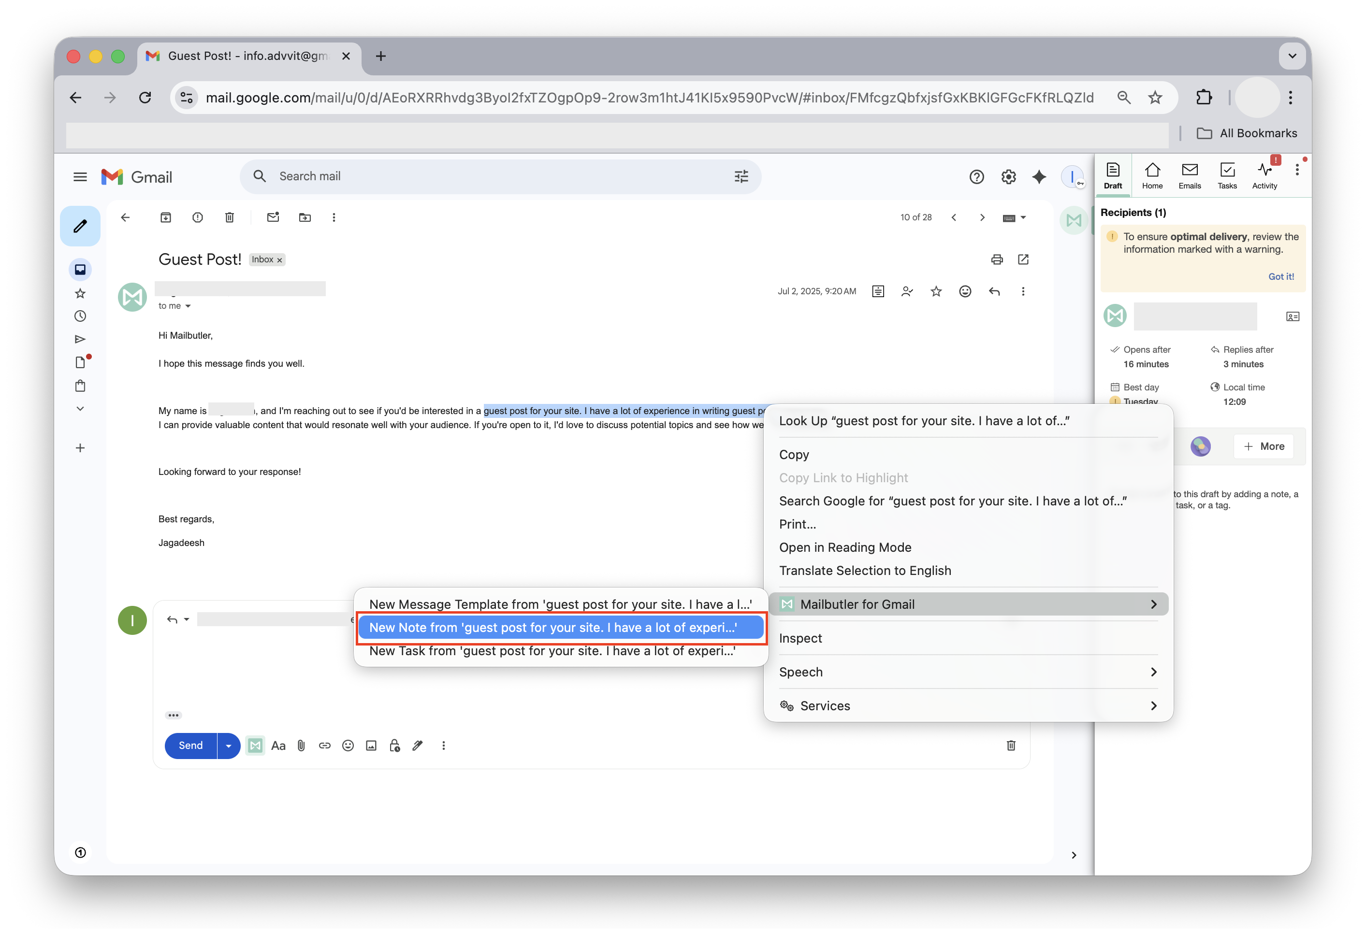Add emoji reaction to the message
Screen dimensions: 1366x947
click(x=965, y=291)
